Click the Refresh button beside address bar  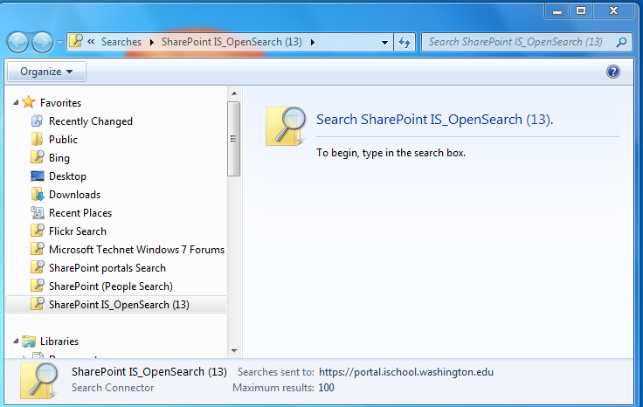(x=404, y=42)
